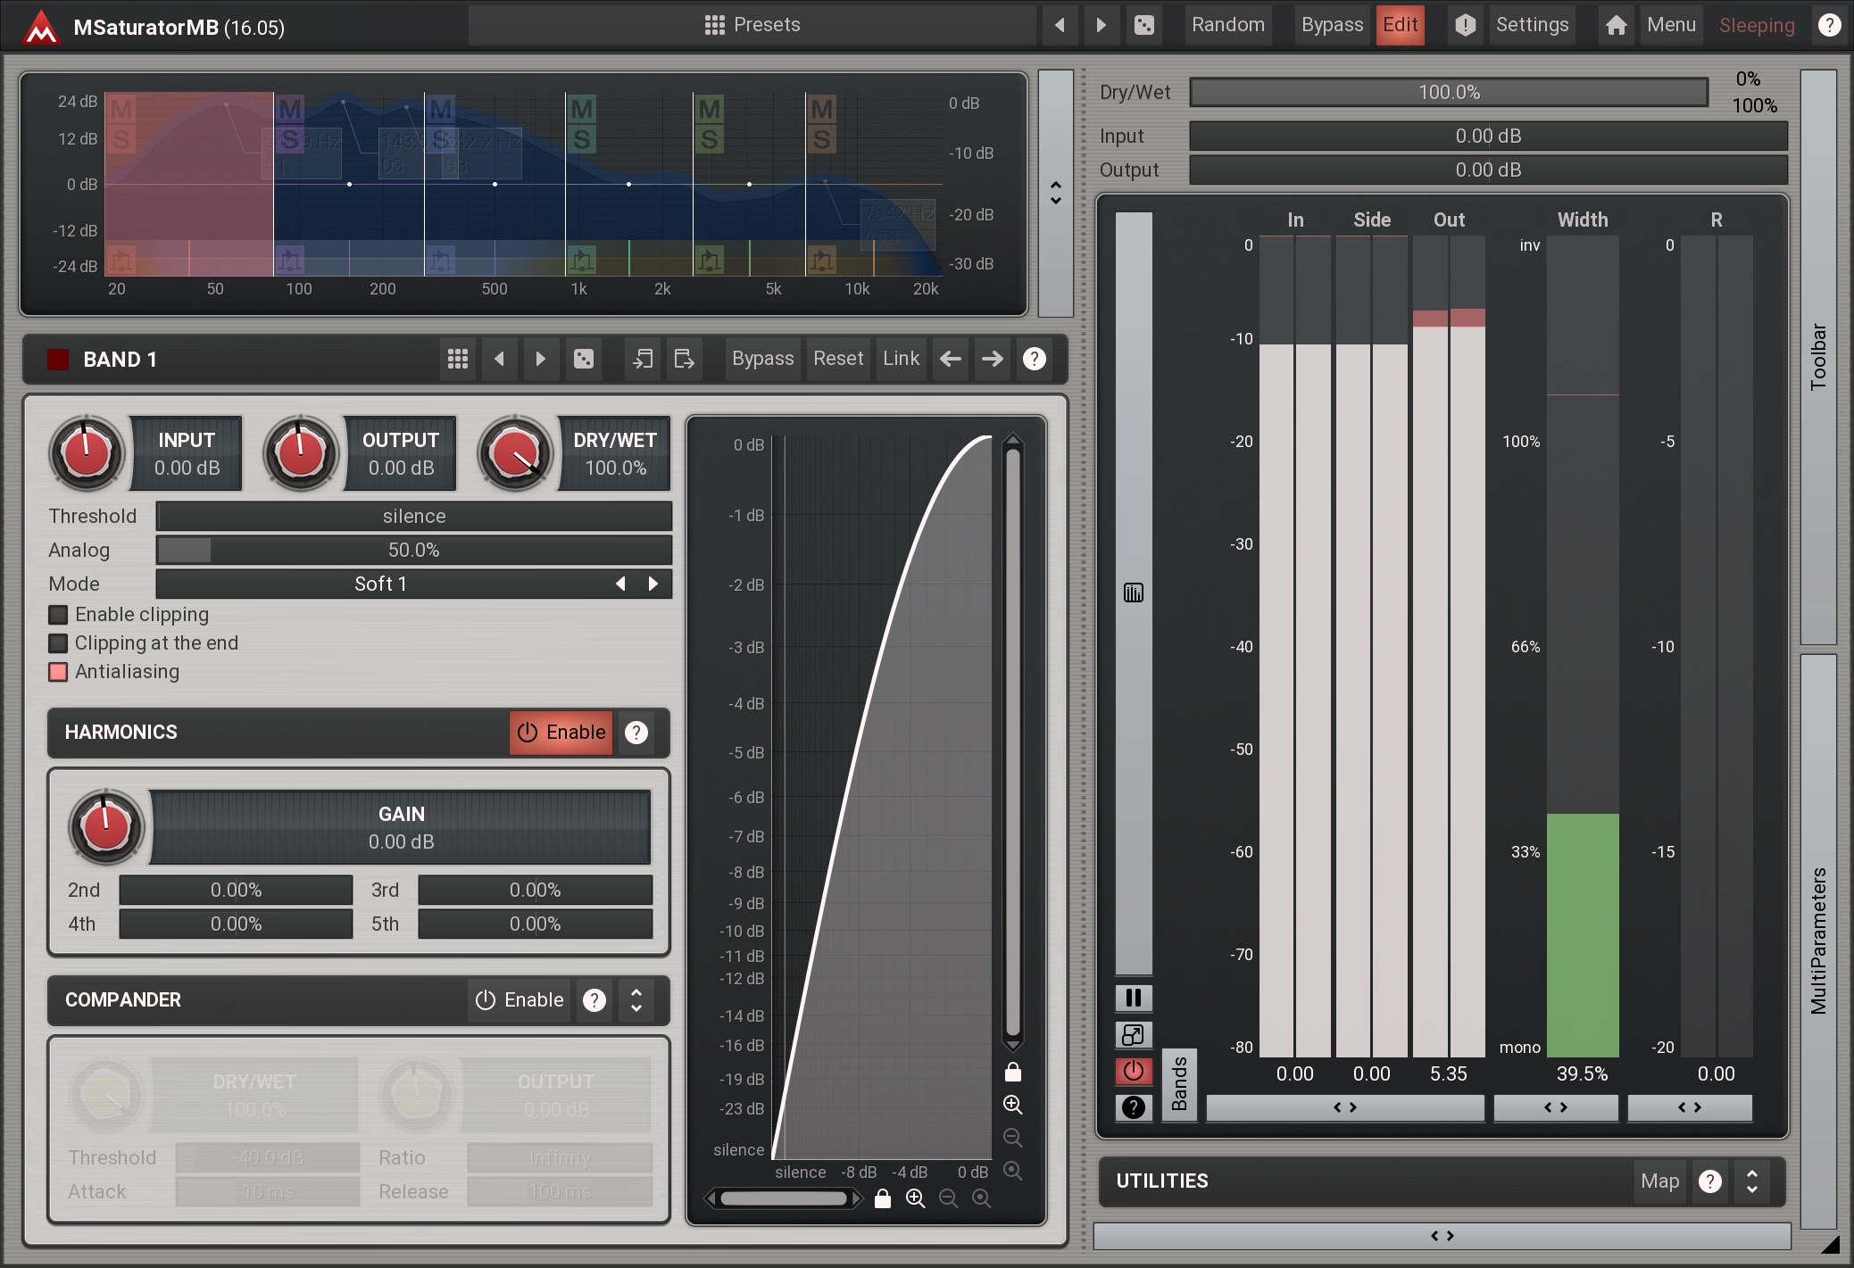Switch Mode to previous saturation type
Image resolution: width=1854 pixels, height=1268 pixels.
pos(620,584)
